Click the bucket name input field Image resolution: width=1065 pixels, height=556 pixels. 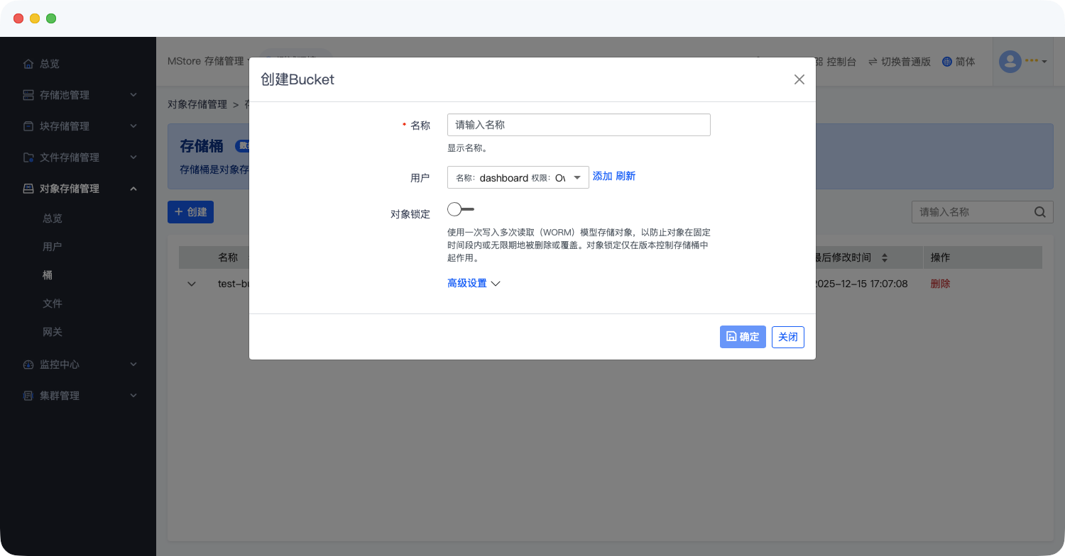point(579,125)
